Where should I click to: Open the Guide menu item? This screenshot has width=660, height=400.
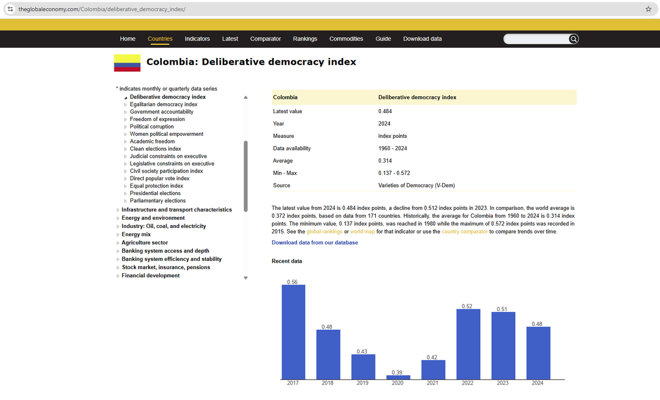383,38
